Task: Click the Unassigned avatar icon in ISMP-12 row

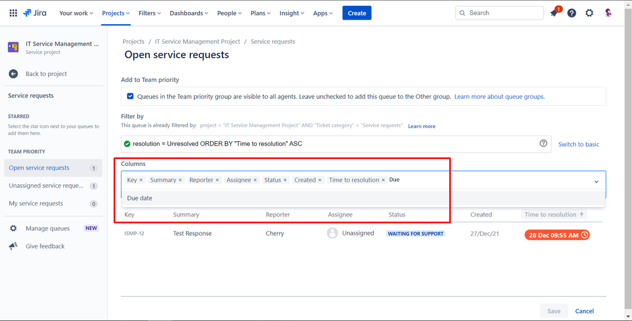Action: click(332, 233)
